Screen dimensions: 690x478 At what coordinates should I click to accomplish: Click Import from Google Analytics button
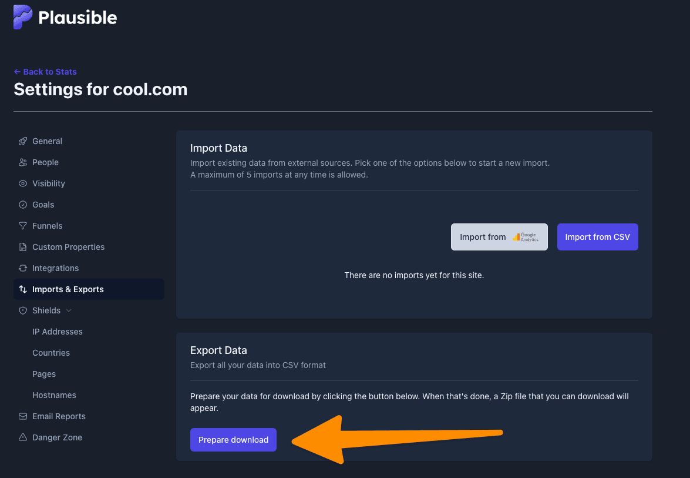point(499,237)
